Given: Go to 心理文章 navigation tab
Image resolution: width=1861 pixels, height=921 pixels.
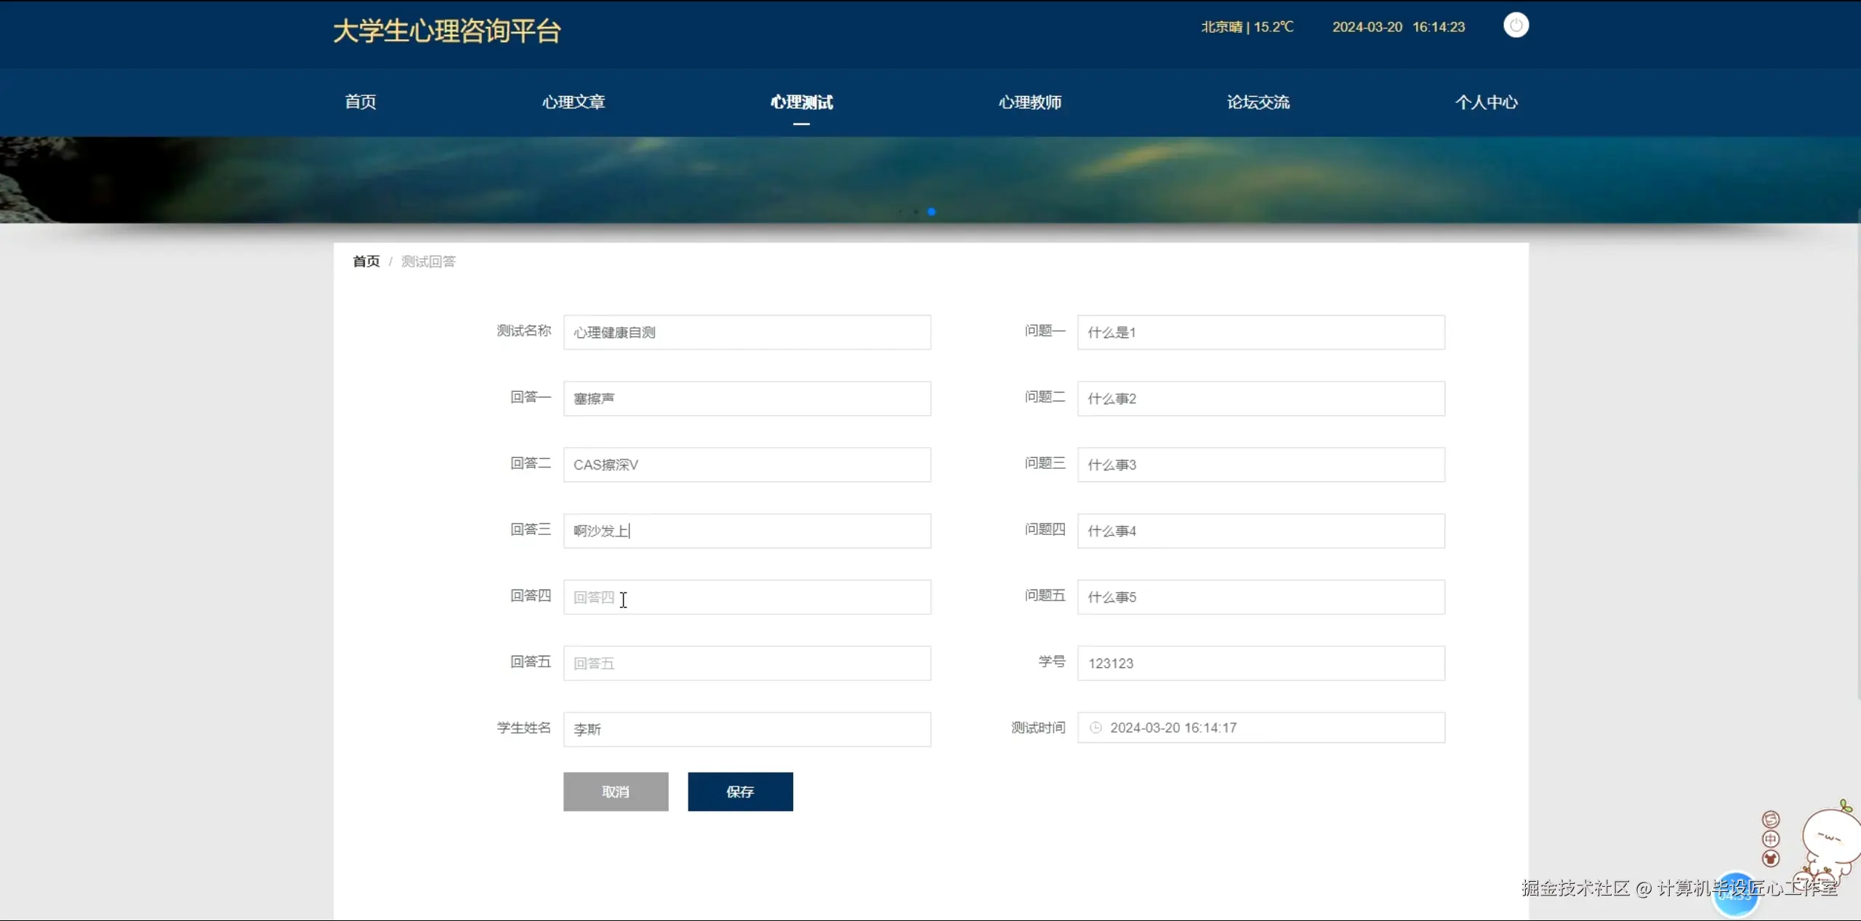Looking at the screenshot, I should tap(574, 102).
